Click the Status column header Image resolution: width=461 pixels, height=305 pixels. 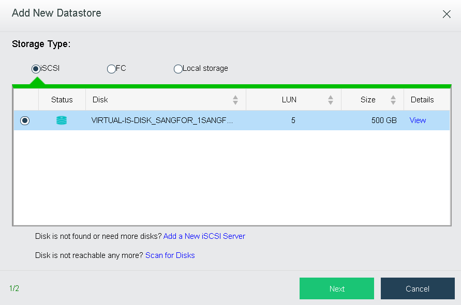pos(62,100)
